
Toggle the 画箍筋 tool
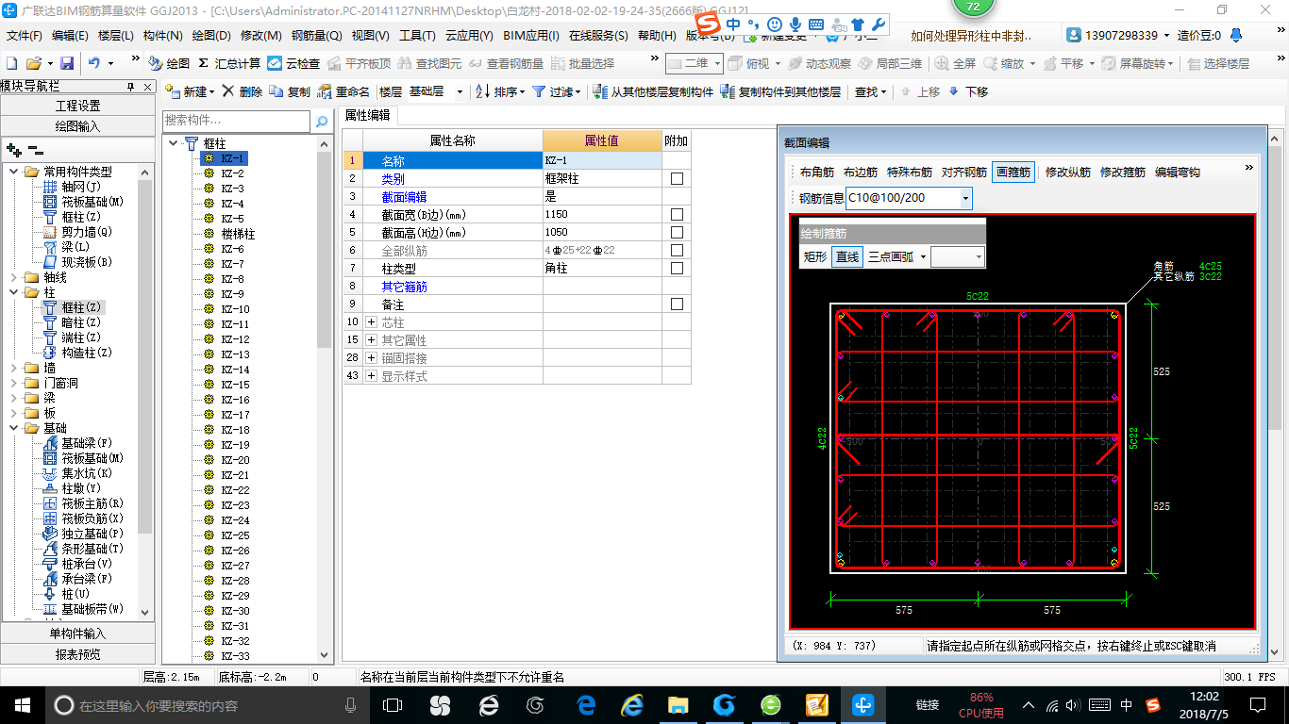(1013, 172)
